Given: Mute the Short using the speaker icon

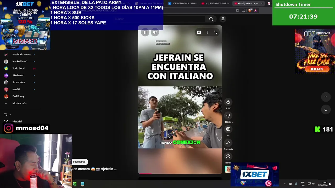Looking at the screenshot, I should (155, 32).
